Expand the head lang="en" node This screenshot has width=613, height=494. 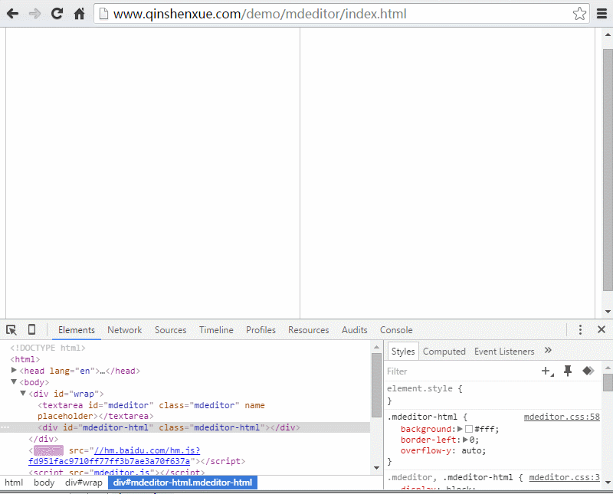(x=14, y=370)
